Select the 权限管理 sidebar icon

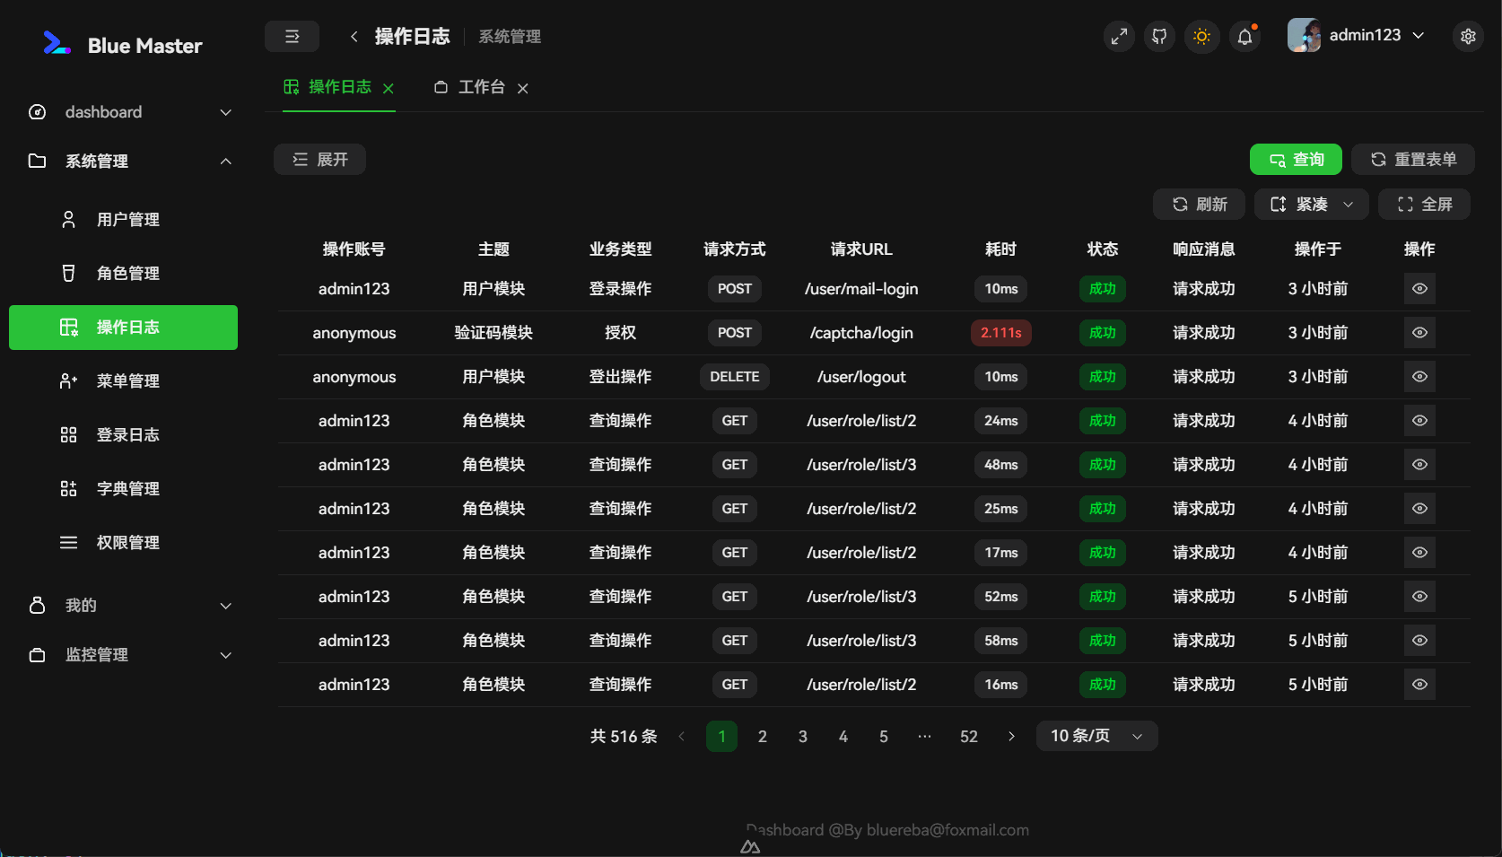(x=68, y=542)
